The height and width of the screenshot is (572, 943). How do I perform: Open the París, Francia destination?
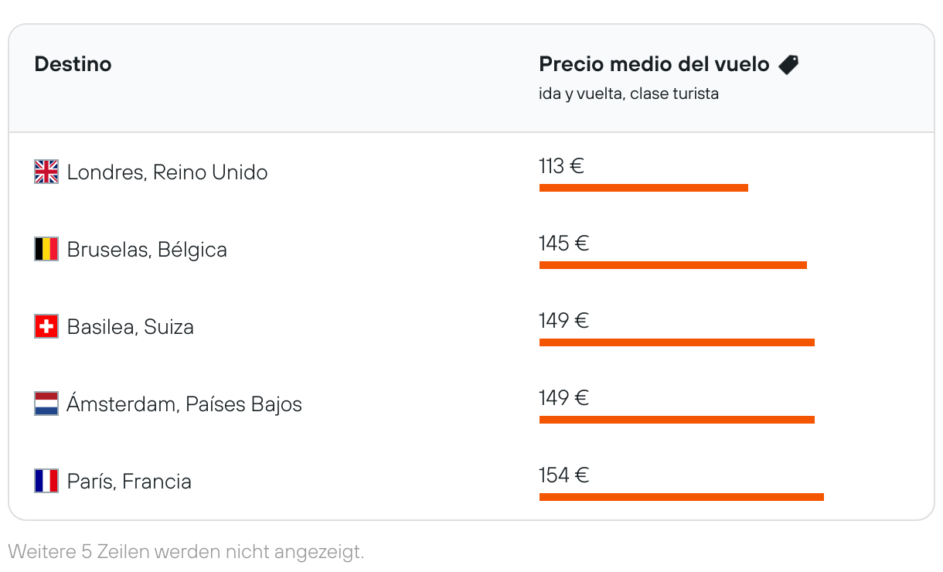click(x=129, y=481)
